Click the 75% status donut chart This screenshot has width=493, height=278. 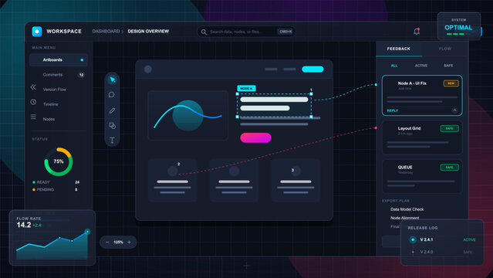59,161
